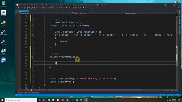Click the warnings count indicator
This screenshot has width=182, height=102.
pyautogui.click(x=32, y=90)
